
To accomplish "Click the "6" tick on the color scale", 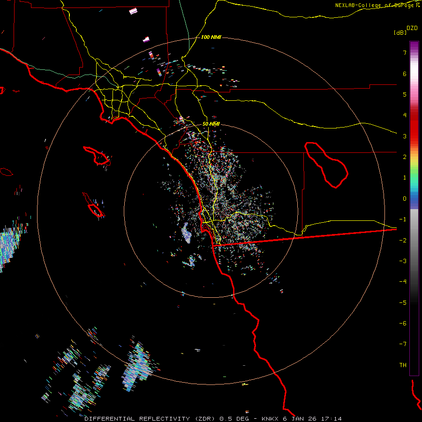I will 405,74.
